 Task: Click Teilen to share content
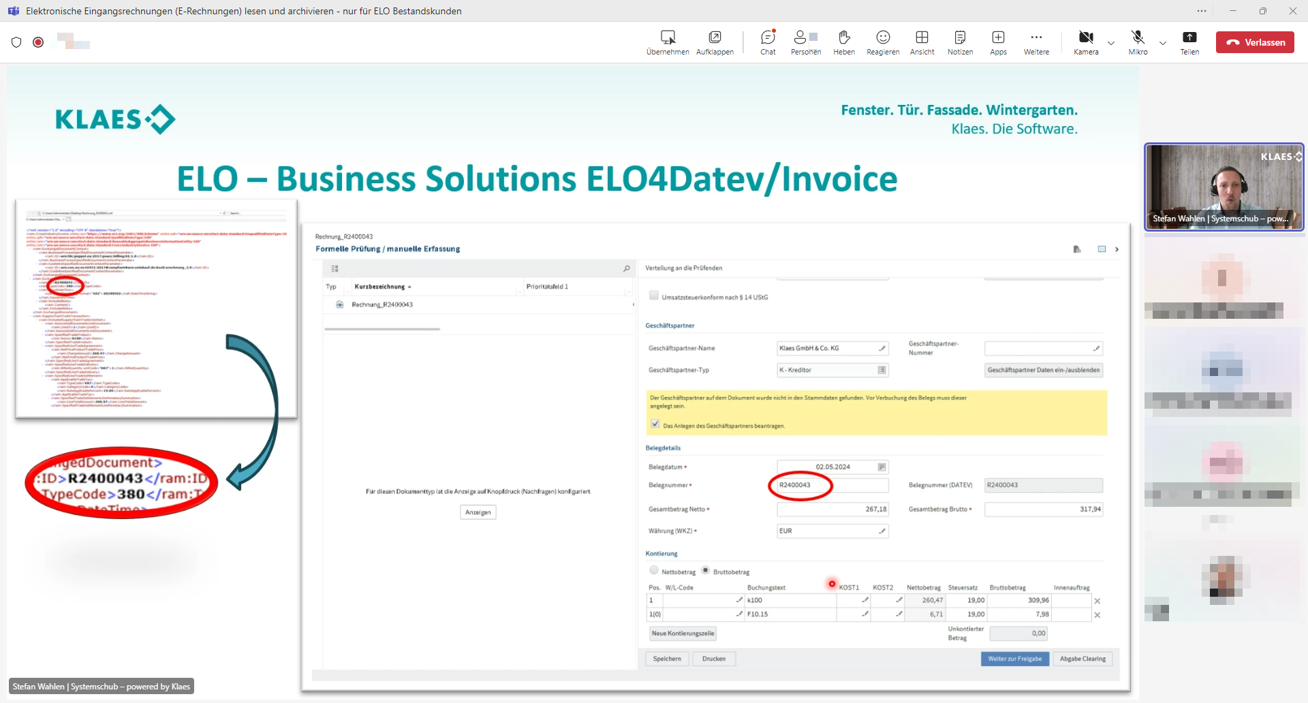[x=1189, y=42]
